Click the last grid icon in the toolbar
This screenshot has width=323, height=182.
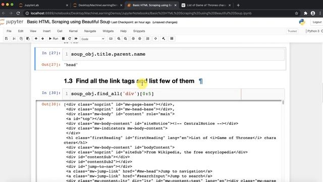coord(172,38)
